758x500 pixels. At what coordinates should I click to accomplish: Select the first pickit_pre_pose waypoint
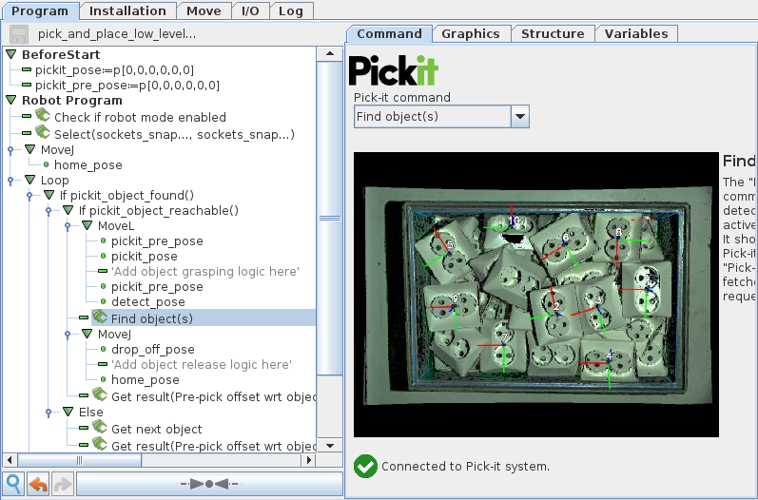157,241
